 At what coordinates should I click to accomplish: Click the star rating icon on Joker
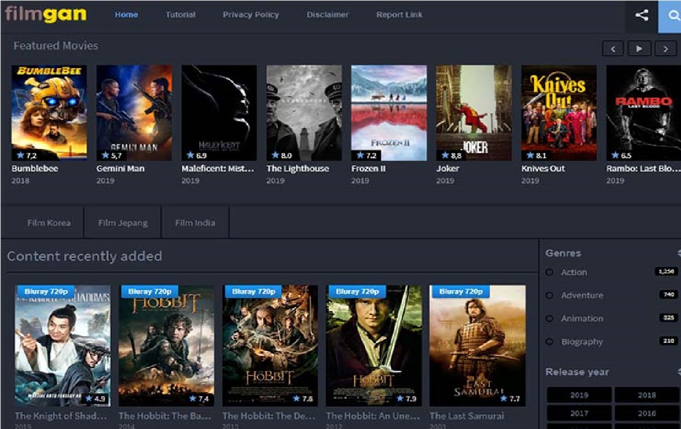coord(445,156)
